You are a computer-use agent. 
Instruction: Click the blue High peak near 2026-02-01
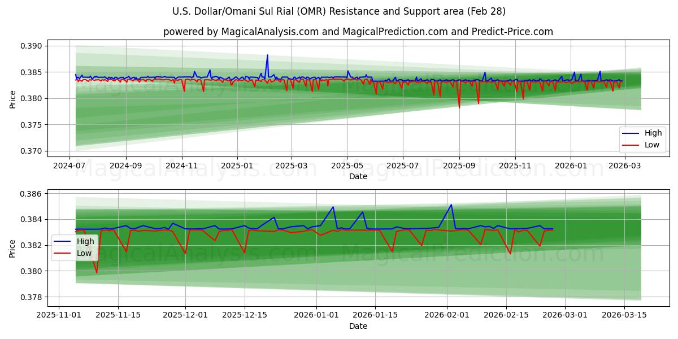coord(451,205)
